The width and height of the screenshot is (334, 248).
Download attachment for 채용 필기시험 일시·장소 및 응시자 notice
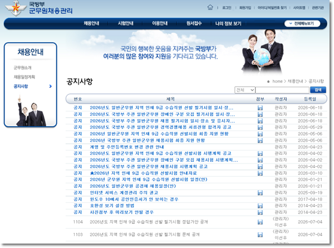(260, 121)
